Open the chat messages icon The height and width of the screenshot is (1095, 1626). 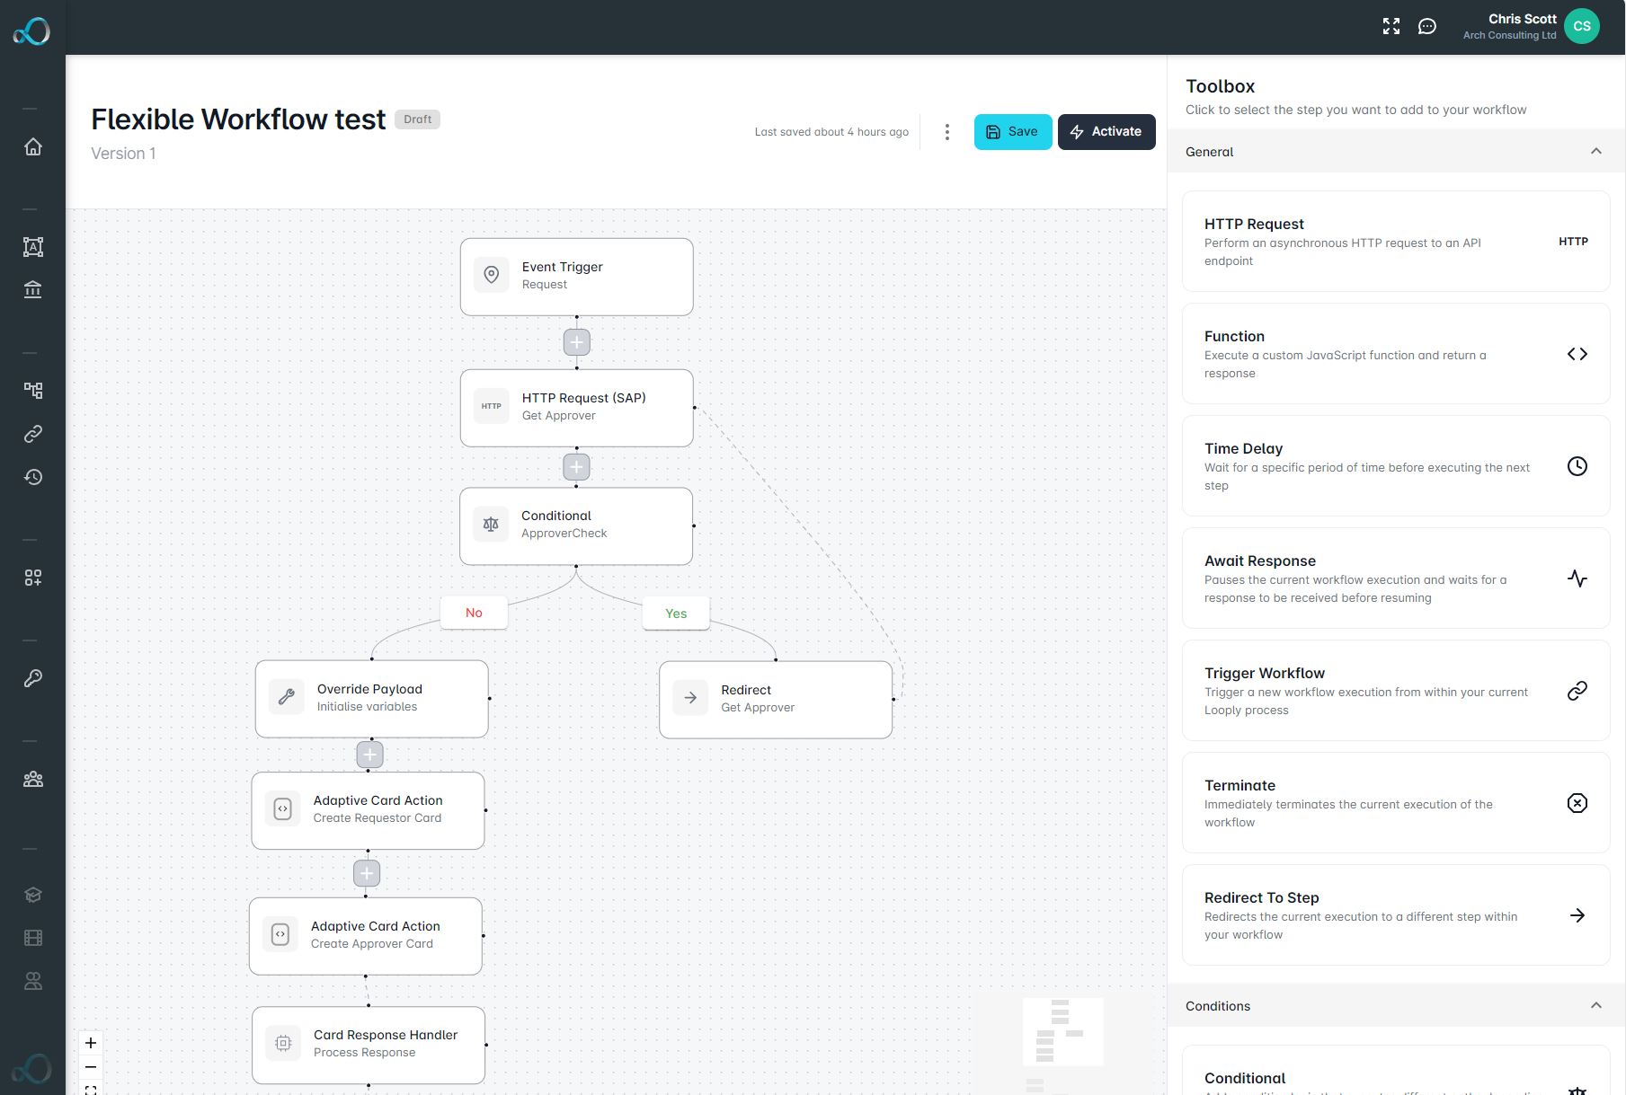pyautogui.click(x=1427, y=26)
